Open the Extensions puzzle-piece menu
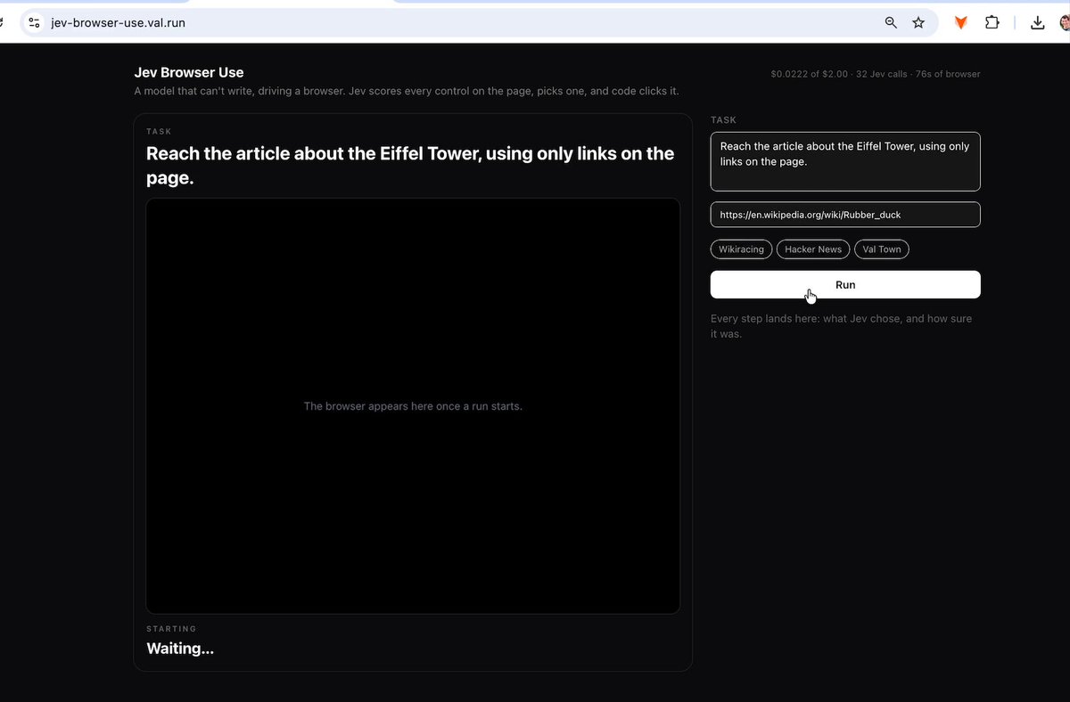 992,23
